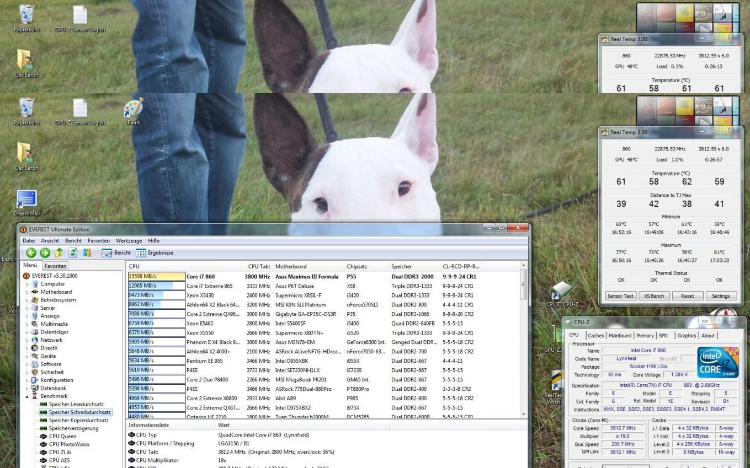Go forward with EVEREST green right arrow
Screen dimensions: 750x468
click(x=45, y=252)
